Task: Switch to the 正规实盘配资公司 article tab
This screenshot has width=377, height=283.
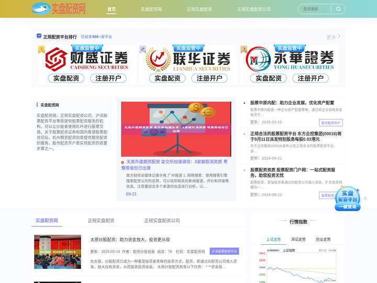Action: pyautogui.click(x=162, y=221)
